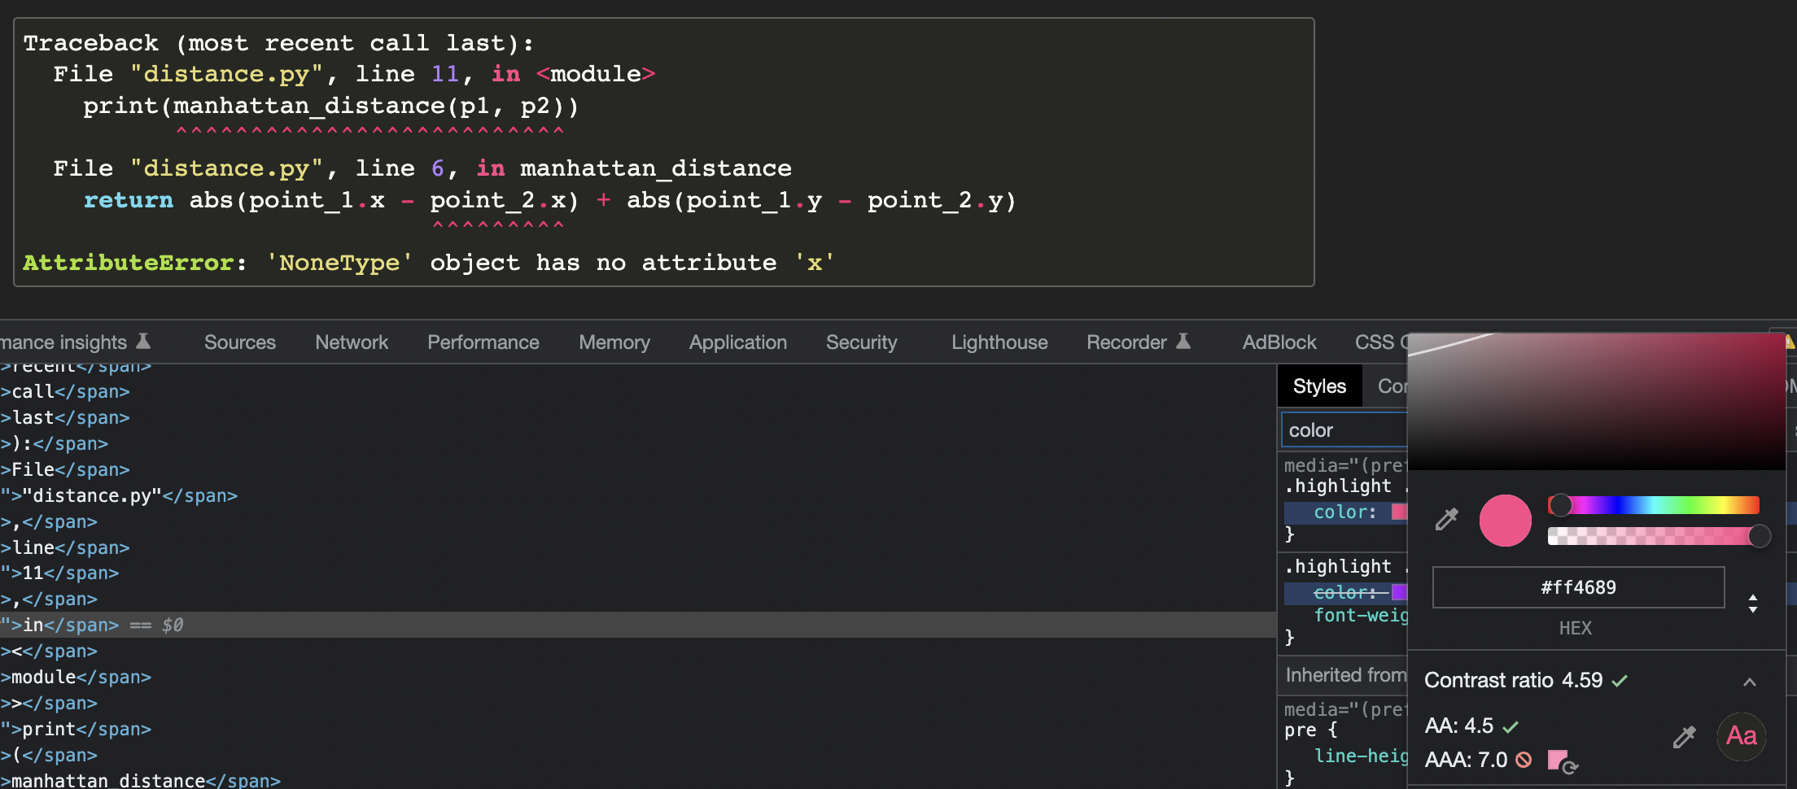Switch to the Performance tab
The image size is (1797, 789).
click(483, 342)
